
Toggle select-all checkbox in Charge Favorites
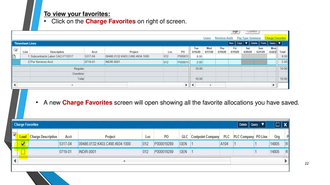15,134
